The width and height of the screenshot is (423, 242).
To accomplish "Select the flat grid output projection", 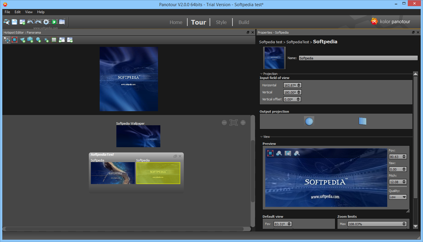I will pyautogui.click(x=363, y=121).
